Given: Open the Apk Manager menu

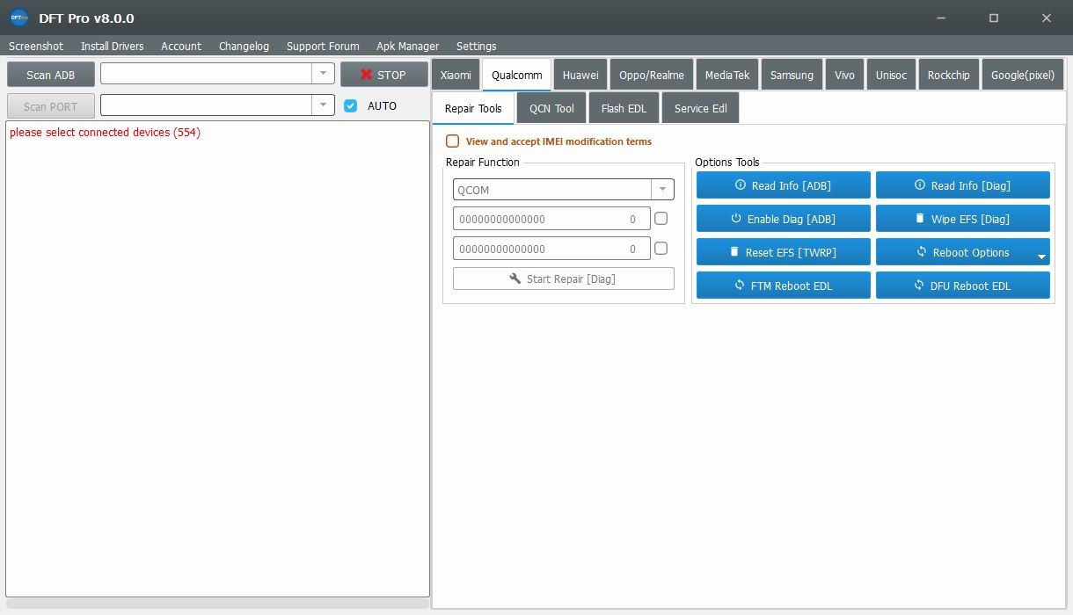Looking at the screenshot, I should coord(407,46).
